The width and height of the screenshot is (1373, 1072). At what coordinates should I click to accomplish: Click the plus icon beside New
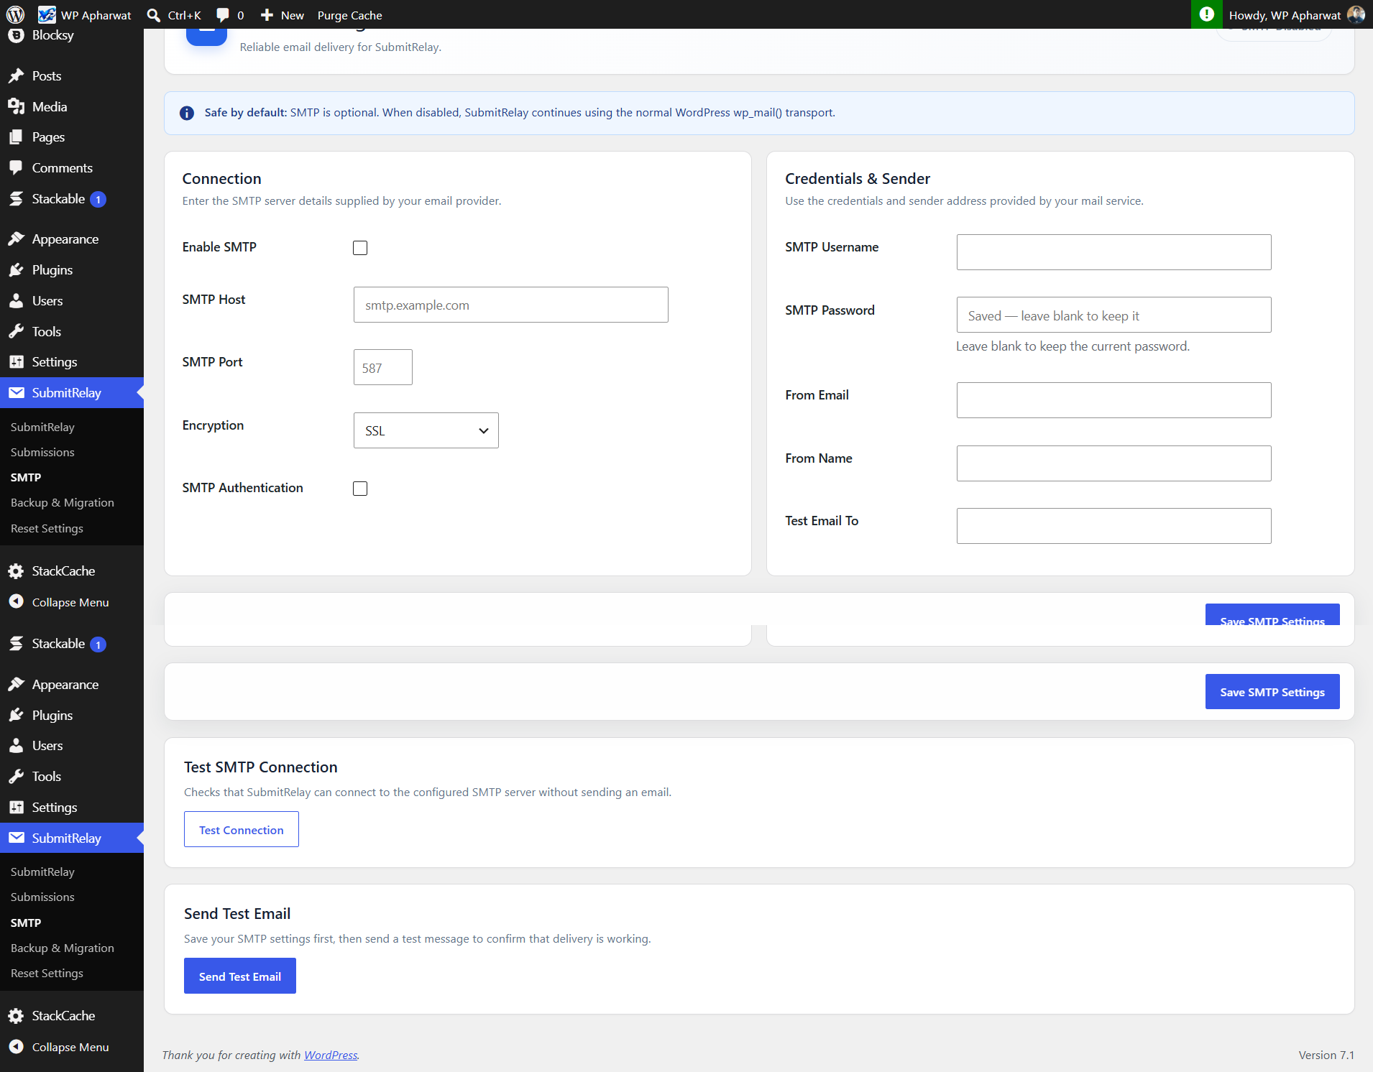(x=267, y=15)
